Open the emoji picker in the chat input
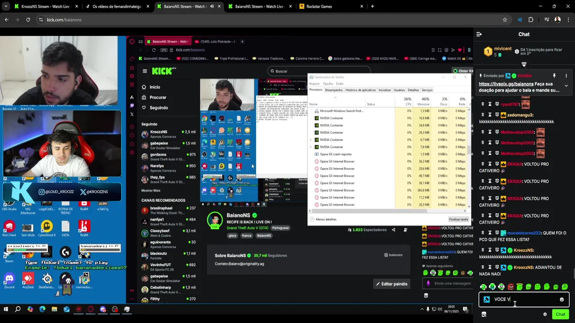575x323 pixels. pyautogui.click(x=562, y=299)
